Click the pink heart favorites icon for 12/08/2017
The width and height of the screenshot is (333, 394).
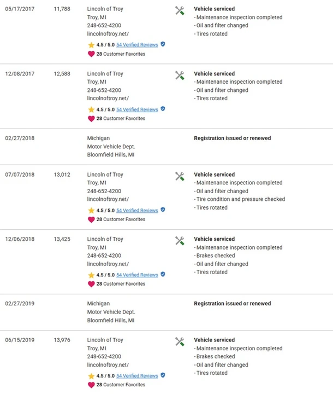(91, 119)
